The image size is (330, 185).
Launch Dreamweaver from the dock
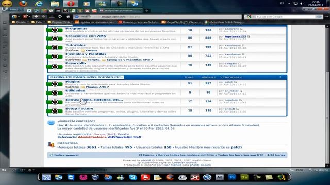244,177
